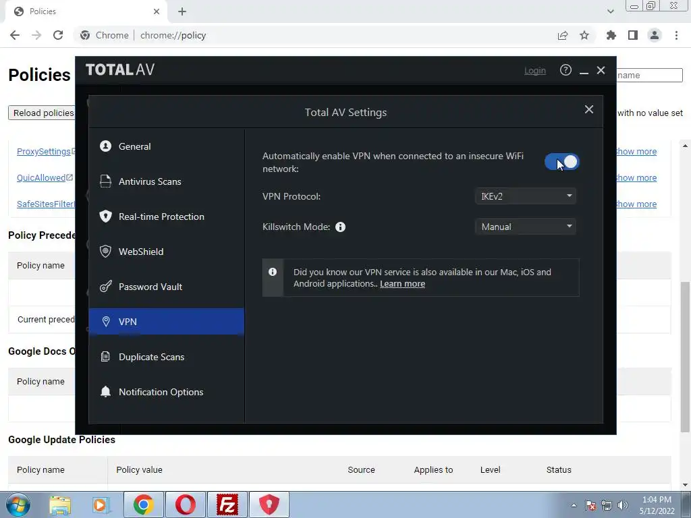Screen dimensions: 691x518
Task: Select the Policies browser tab
Action: (x=86, y=11)
